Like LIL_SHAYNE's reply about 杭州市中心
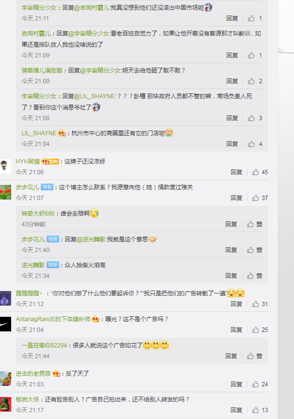This screenshot has height=419, width=294. point(255,144)
